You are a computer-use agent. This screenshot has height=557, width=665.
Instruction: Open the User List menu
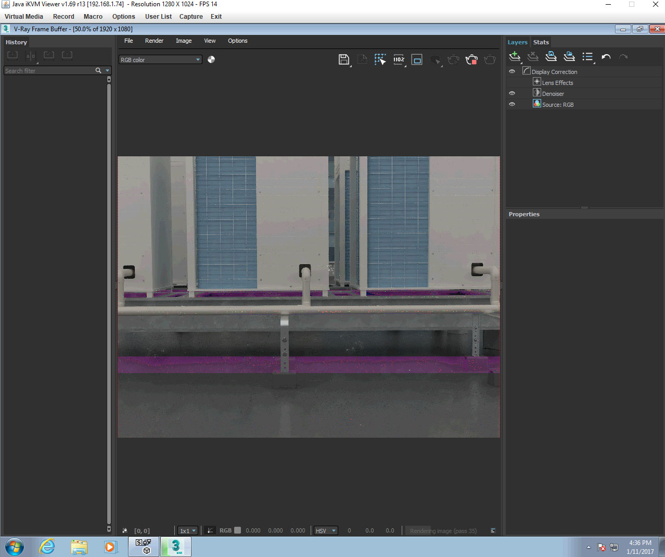[x=158, y=17]
